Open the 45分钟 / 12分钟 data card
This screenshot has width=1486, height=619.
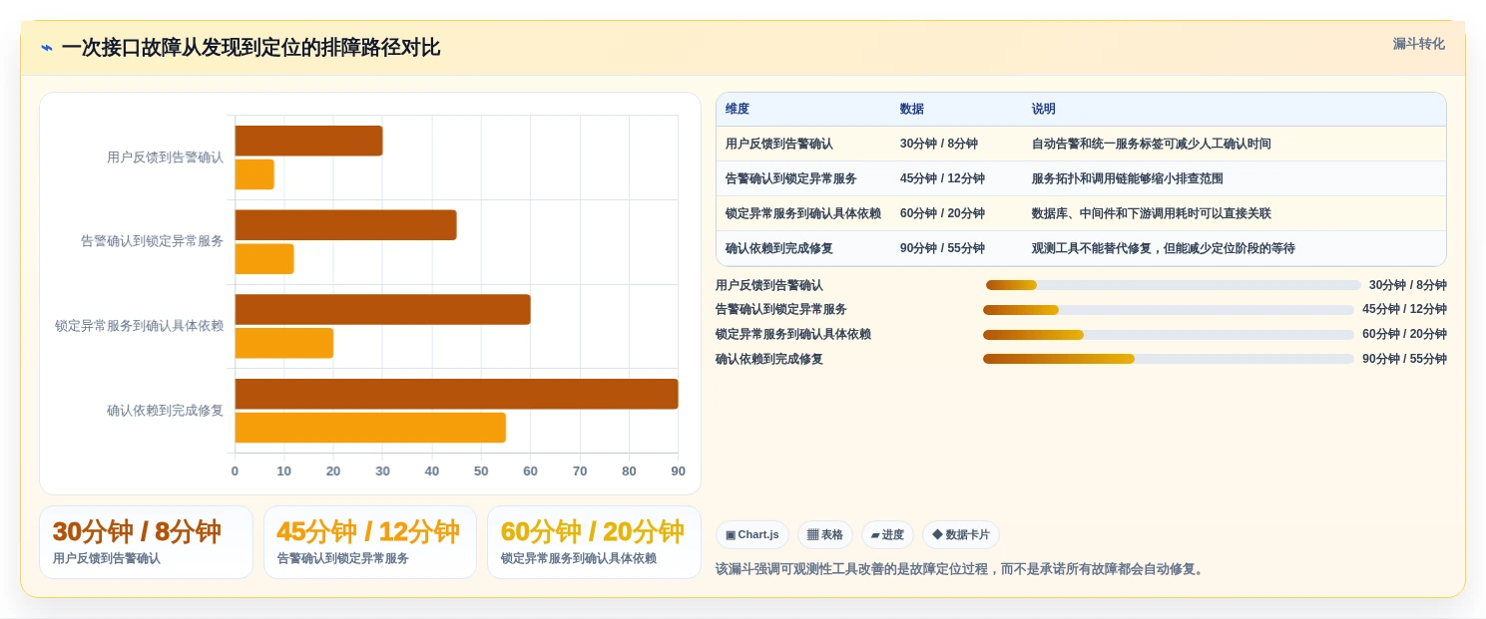[370, 542]
